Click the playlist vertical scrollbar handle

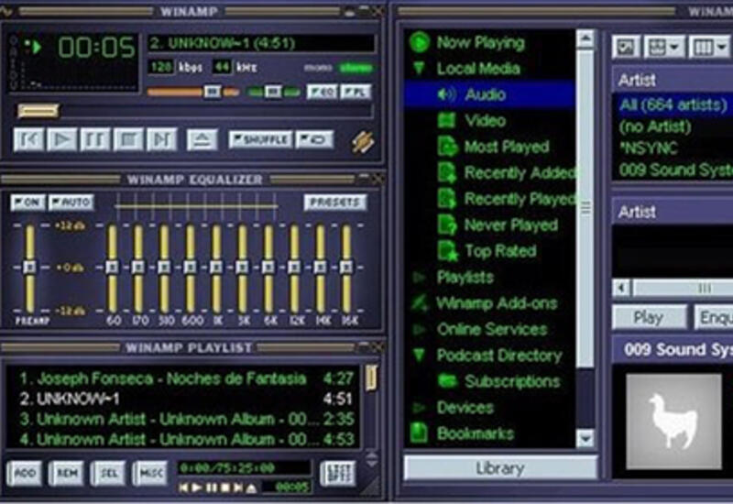[371, 378]
